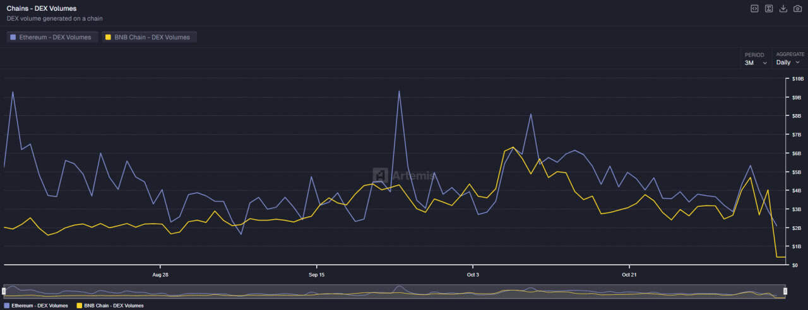This screenshot has width=808, height=310.
Task: Toggle BNB Chain - DEX Volumes series chip
Action: tap(150, 37)
